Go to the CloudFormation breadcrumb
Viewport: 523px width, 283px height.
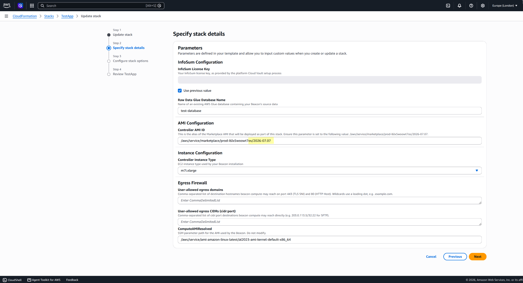(25, 16)
